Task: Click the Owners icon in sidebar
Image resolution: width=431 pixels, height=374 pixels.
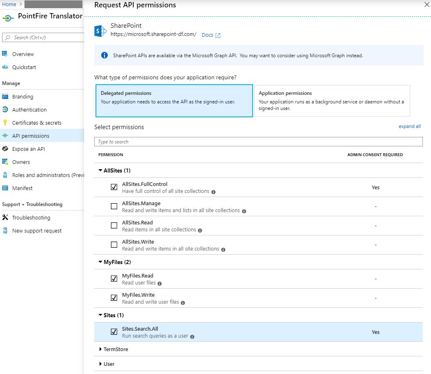Action: pos(5,161)
